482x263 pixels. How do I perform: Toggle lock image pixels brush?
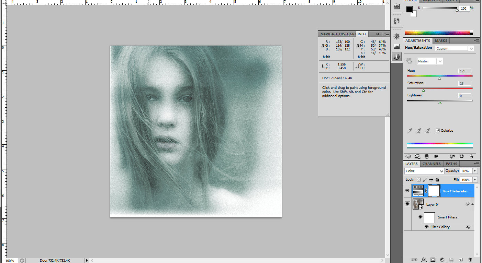425,180
